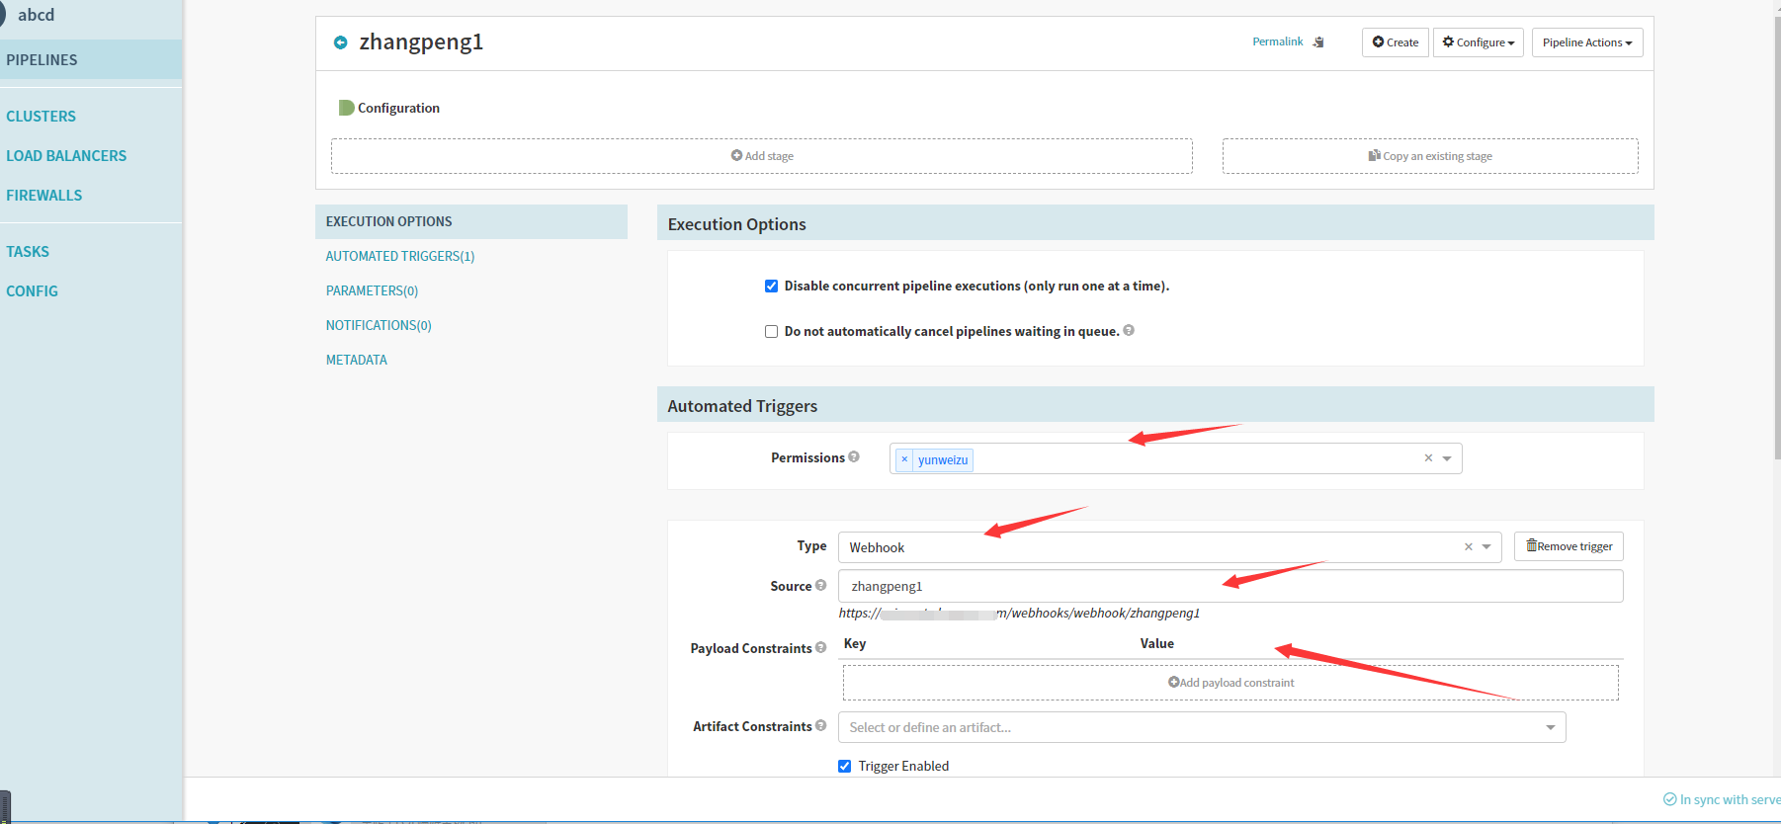Image resolution: width=1781 pixels, height=824 pixels.
Task: Click the Remove trigger button
Action: tap(1569, 546)
